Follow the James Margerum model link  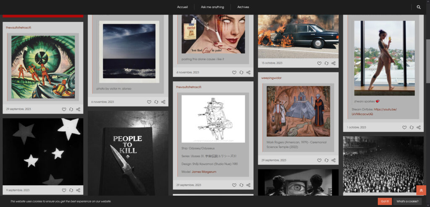click(x=204, y=172)
